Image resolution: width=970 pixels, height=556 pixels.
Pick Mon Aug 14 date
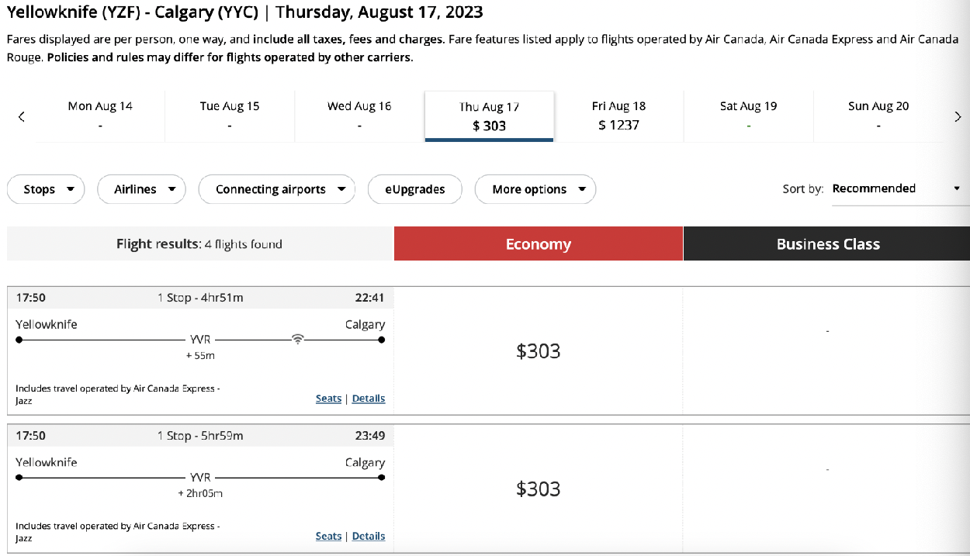click(100, 116)
